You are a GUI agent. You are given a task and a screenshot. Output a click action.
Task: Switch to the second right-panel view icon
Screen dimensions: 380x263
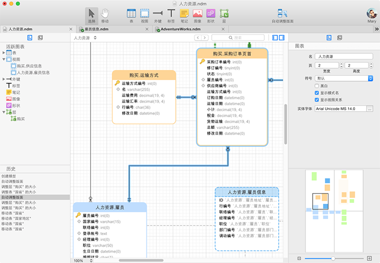(339, 37)
